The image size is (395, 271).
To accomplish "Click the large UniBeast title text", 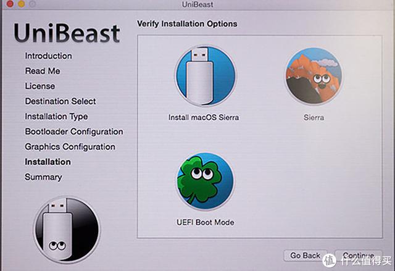I will [x=67, y=33].
